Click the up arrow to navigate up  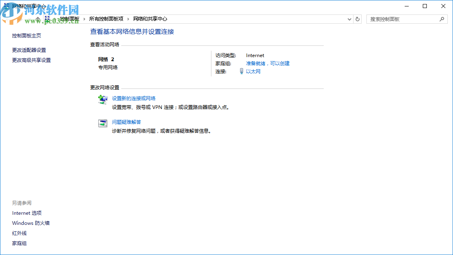pos(38,19)
